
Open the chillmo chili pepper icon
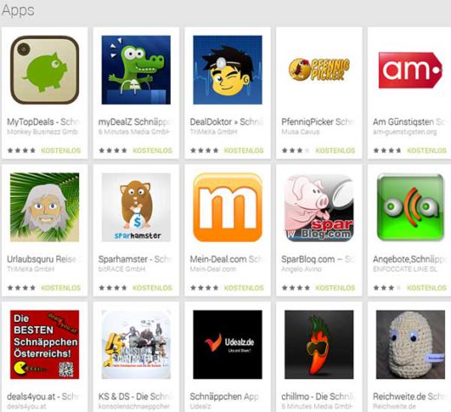(319, 344)
